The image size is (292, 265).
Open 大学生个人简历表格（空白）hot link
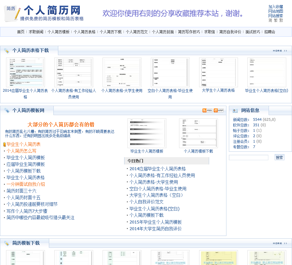point(156,195)
